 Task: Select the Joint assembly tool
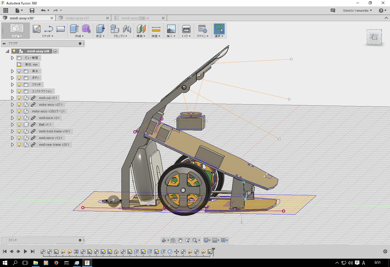pyautogui.click(x=127, y=29)
